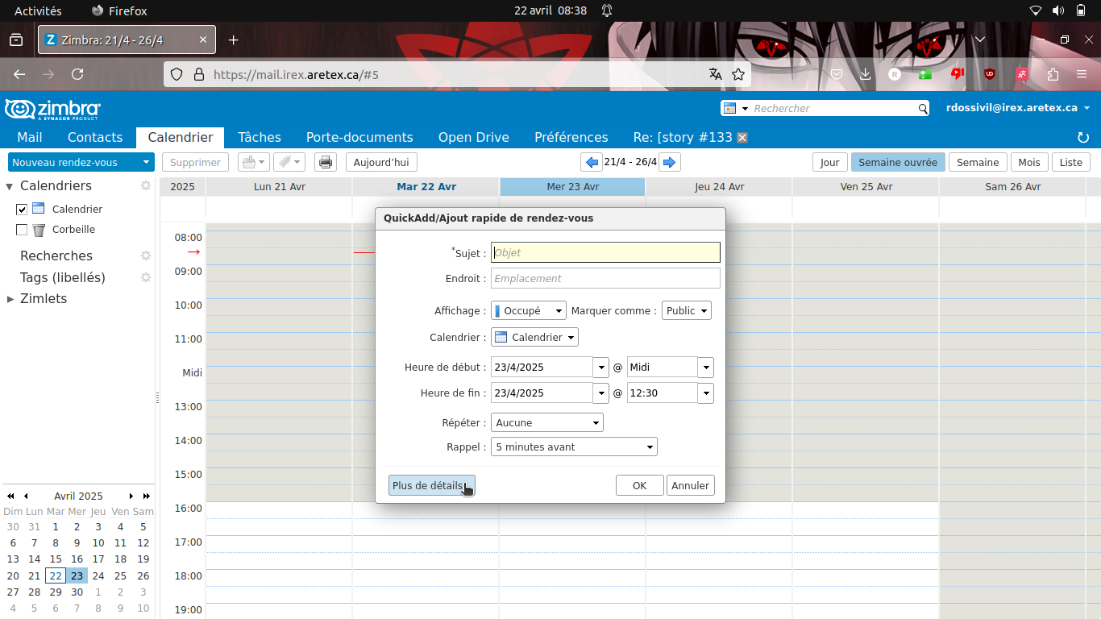Open Calendriers section gear options
Screen dimensions: 1101x619
coord(146,185)
